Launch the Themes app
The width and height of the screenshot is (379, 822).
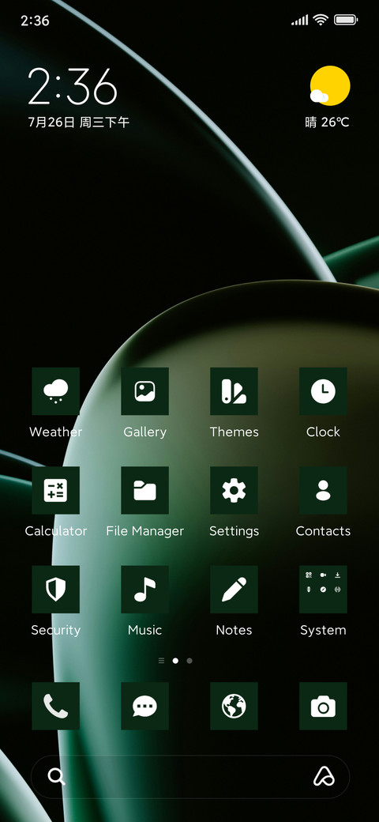tap(234, 391)
